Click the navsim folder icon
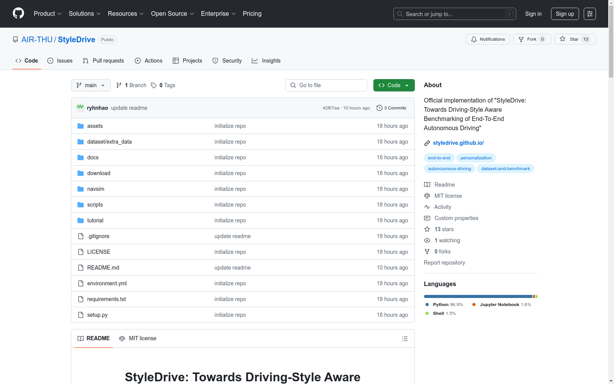This screenshot has height=384, width=614. click(81, 189)
